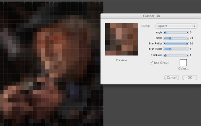This screenshot has width=201, height=126.
Task: Click the pixelated tiled image canvas
Action: pos(51,64)
